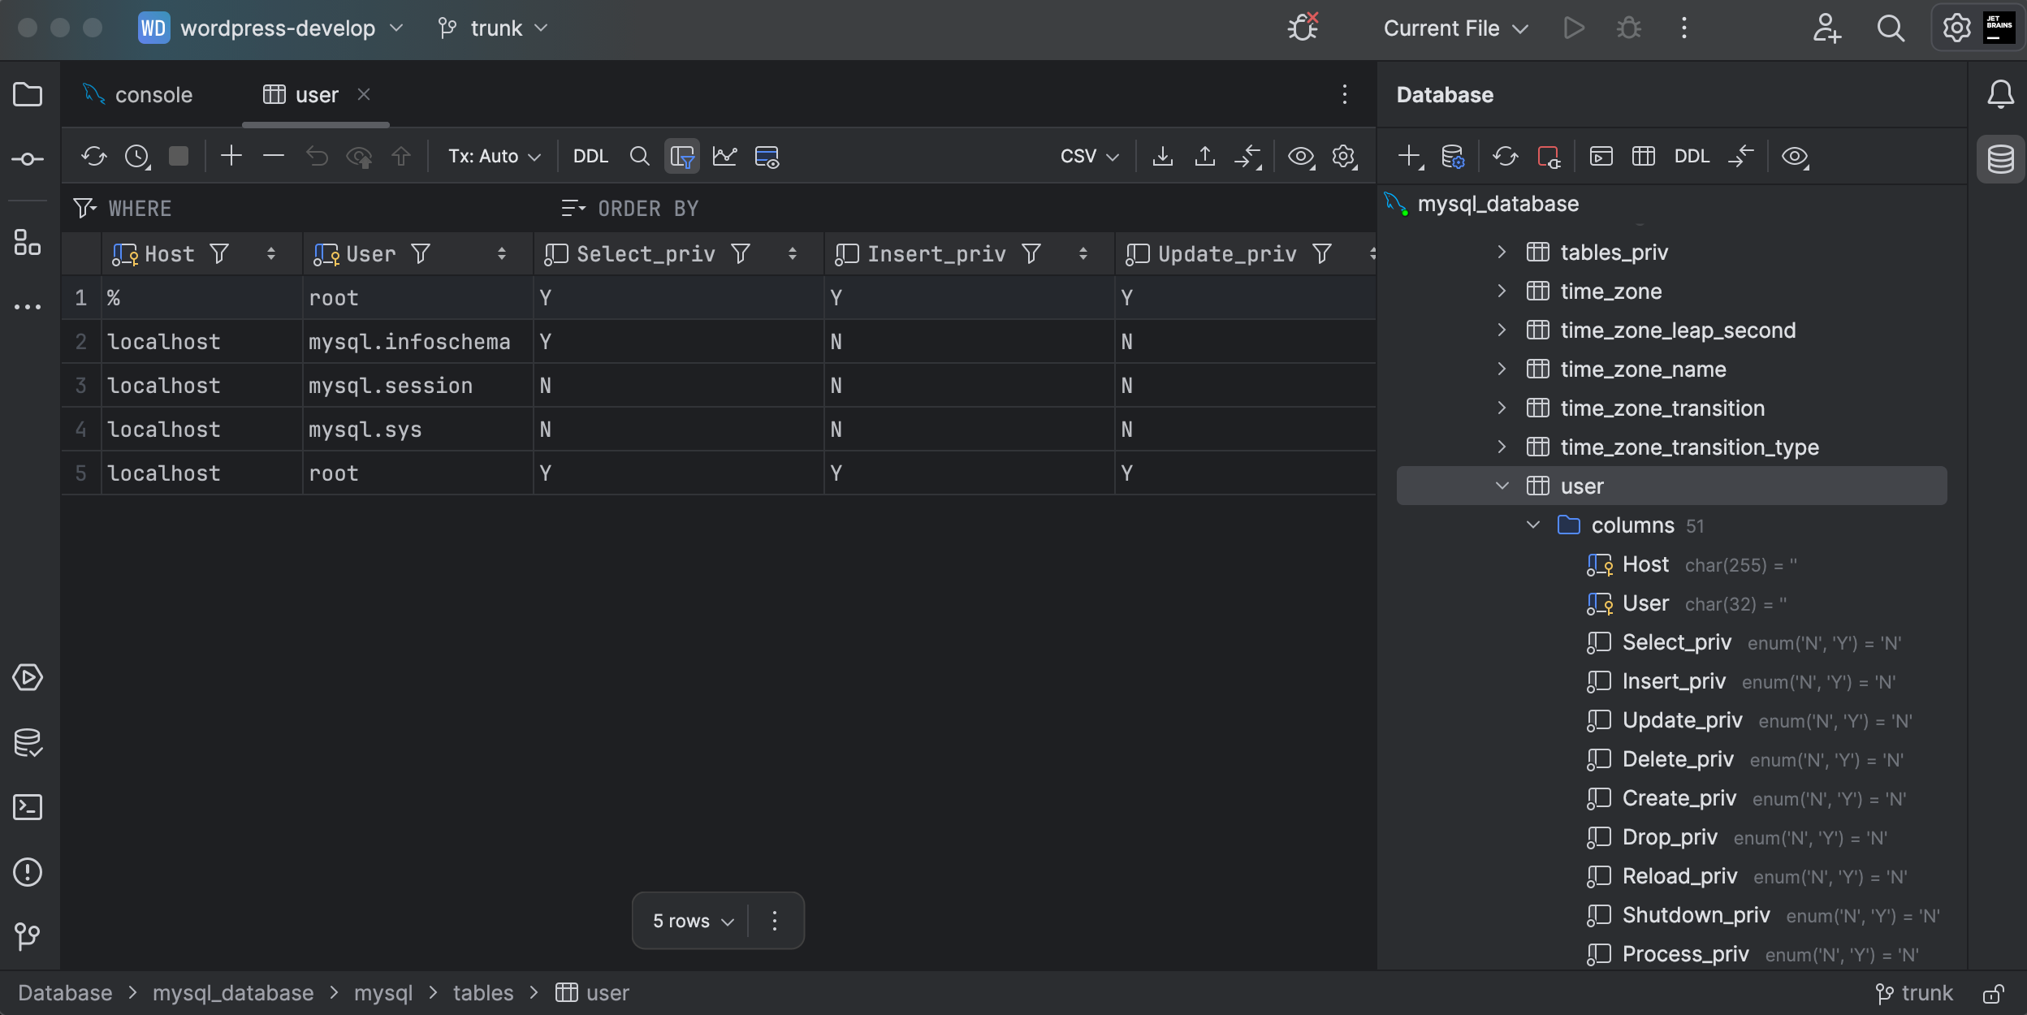Image resolution: width=2027 pixels, height=1015 pixels.
Task: Add a new row with plus icon
Action: click(x=231, y=156)
